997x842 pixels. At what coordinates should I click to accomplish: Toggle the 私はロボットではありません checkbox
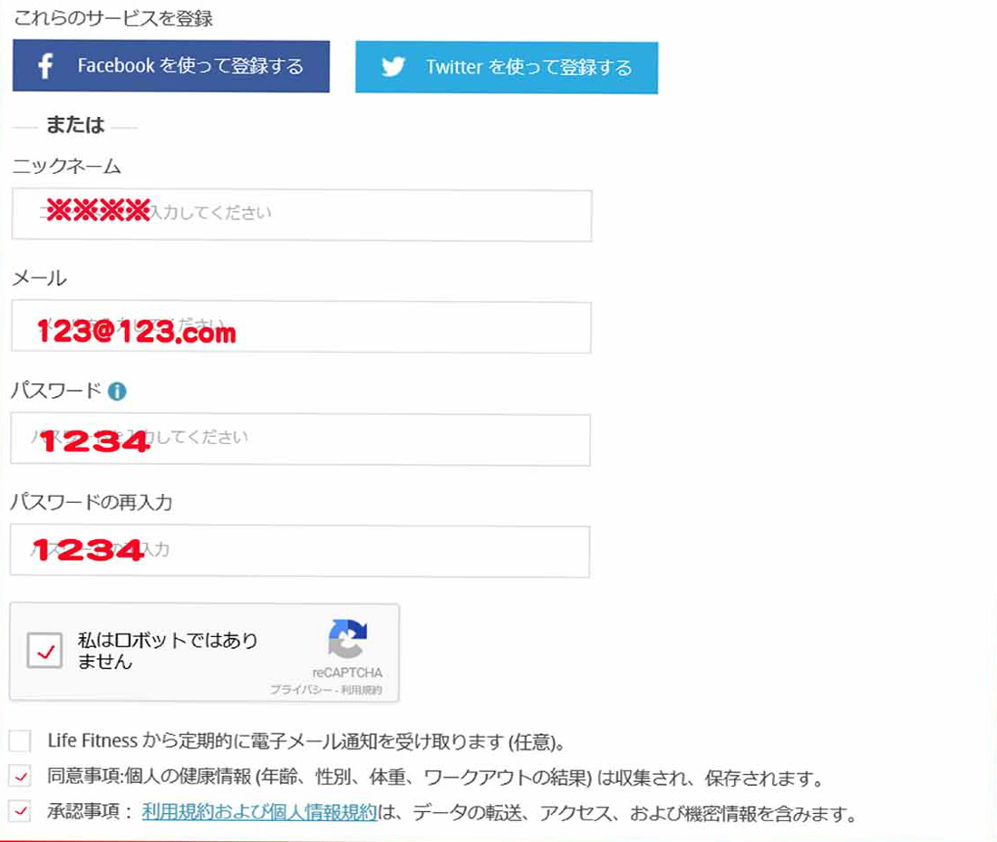44,651
